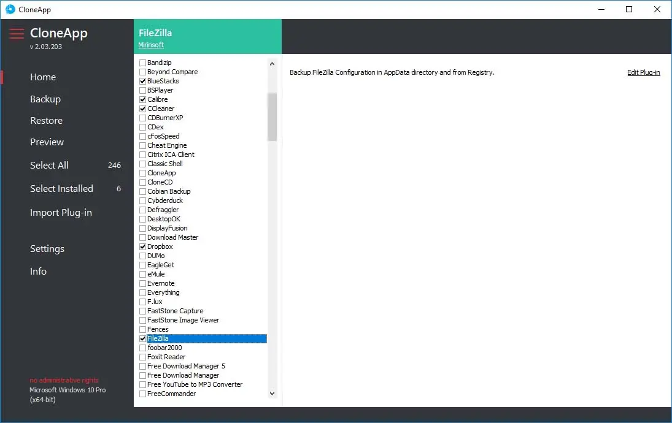This screenshot has height=423, width=672.
Task: Select the Citrix ICA Client entry
Action: [171, 154]
